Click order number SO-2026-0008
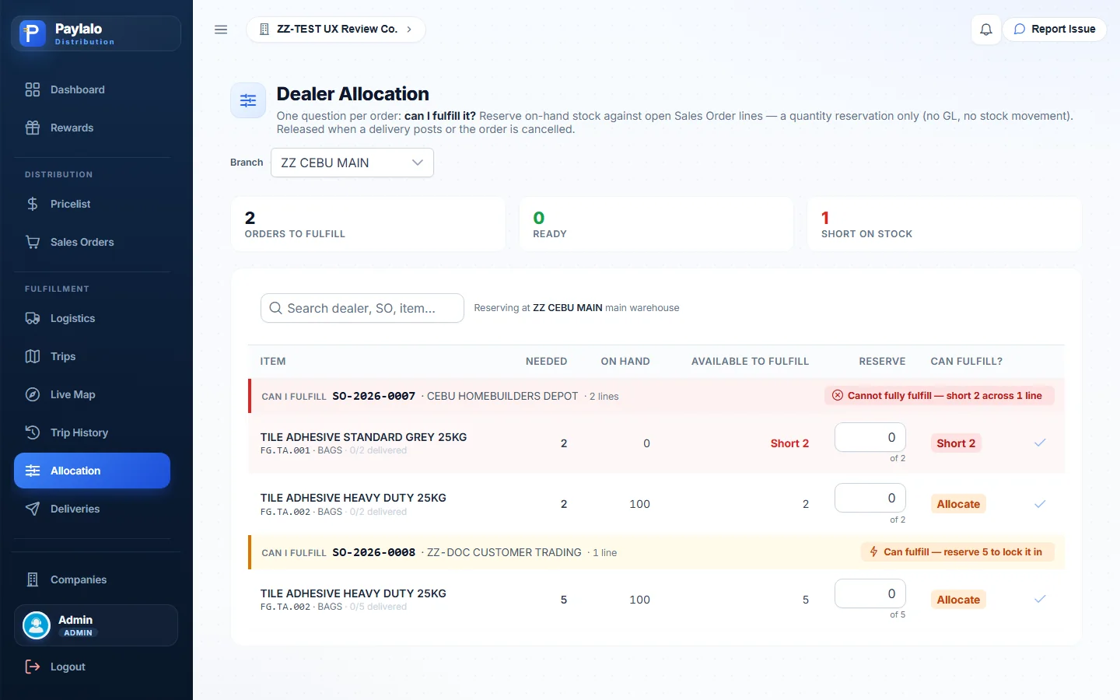1120x700 pixels. 373,552
